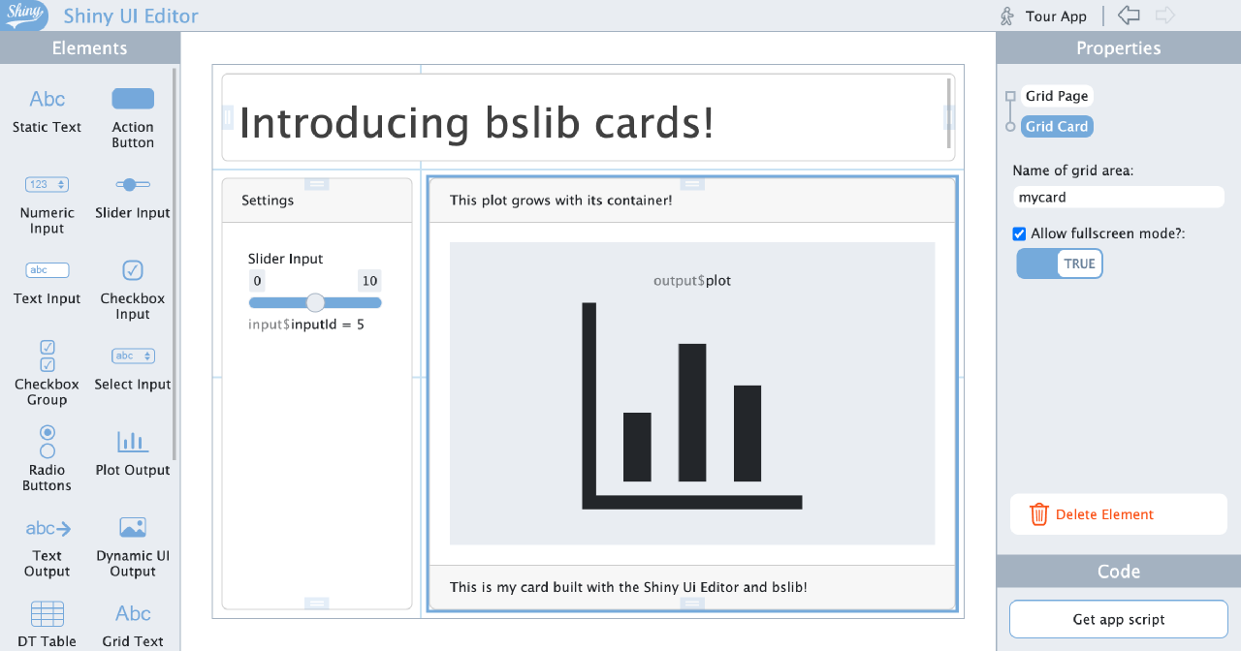Image resolution: width=1241 pixels, height=651 pixels.
Task: Click Get app script
Action: [x=1117, y=619]
